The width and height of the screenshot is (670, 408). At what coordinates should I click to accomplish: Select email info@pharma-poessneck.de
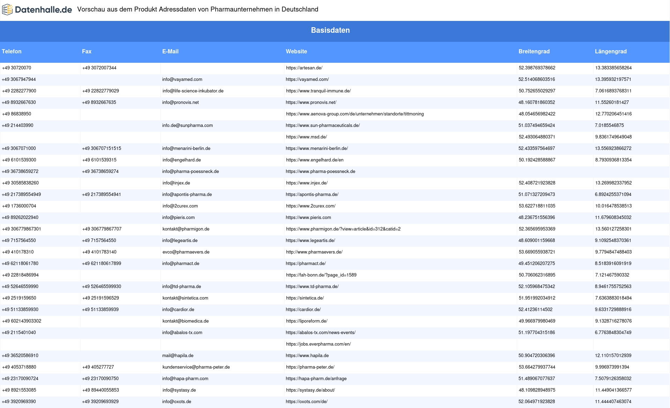pos(191,172)
